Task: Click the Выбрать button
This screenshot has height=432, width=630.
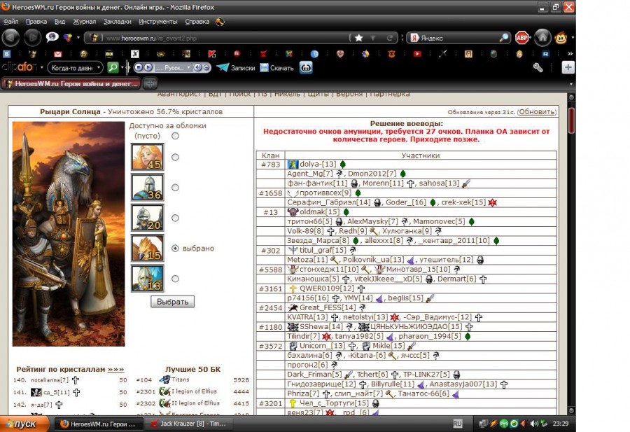Action: (x=172, y=302)
